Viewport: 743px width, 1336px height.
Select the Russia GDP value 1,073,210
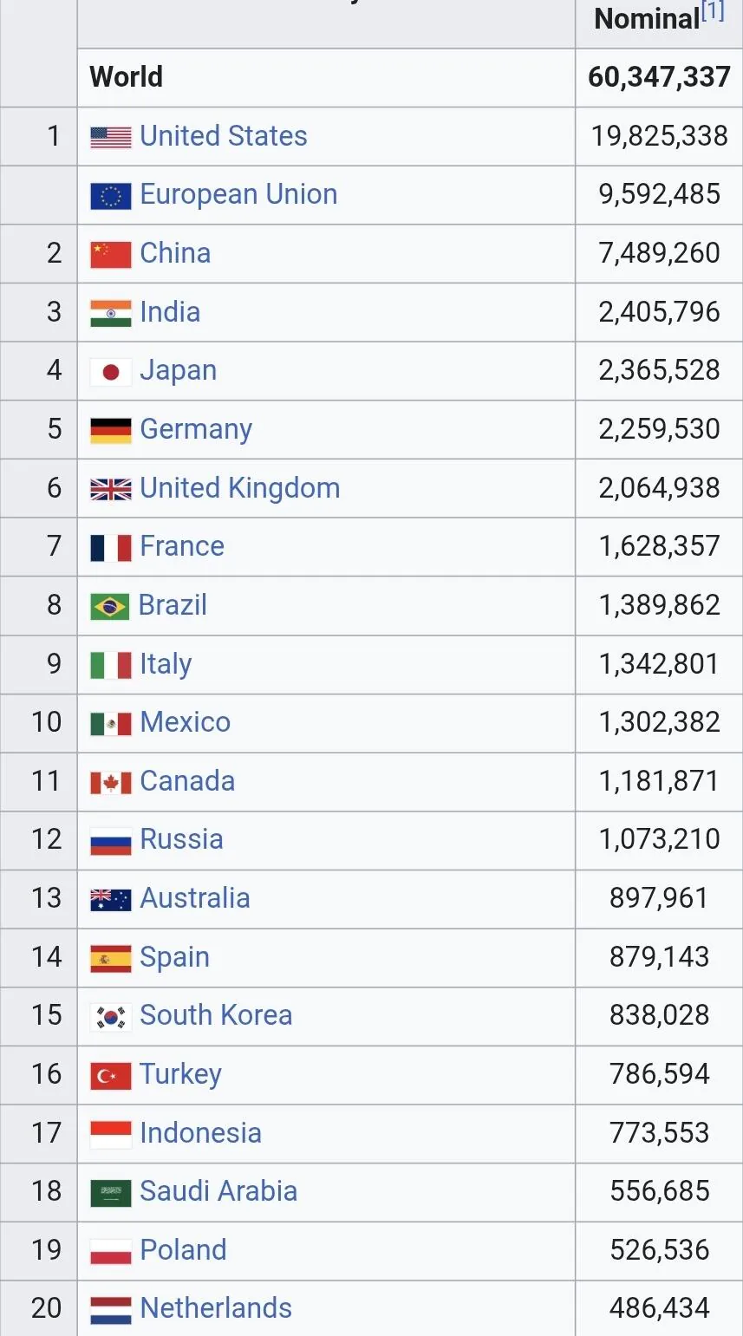coord(659,839)
